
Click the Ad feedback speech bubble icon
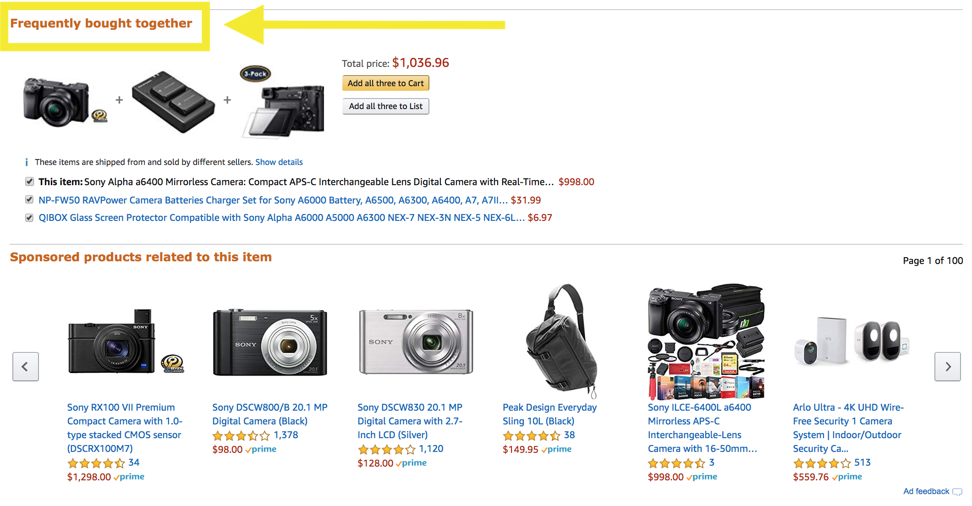(x=957, y=492)
